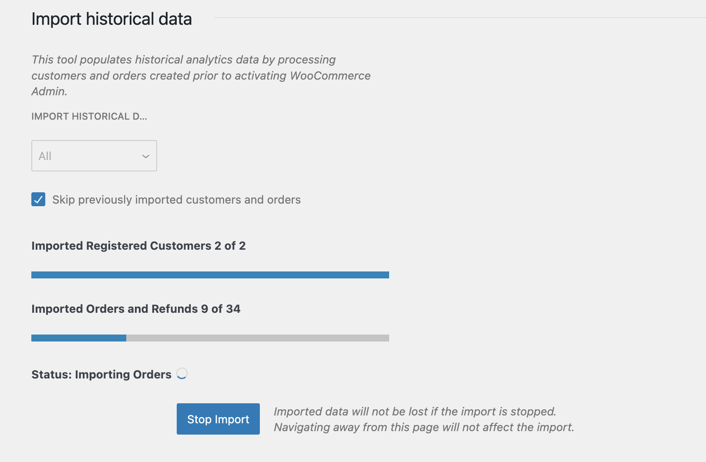The height and width of the screenshot is (462, 706).
Task: Click "Imported Registered Customers 2 of 2" text
Action: (x=138, y=246)
